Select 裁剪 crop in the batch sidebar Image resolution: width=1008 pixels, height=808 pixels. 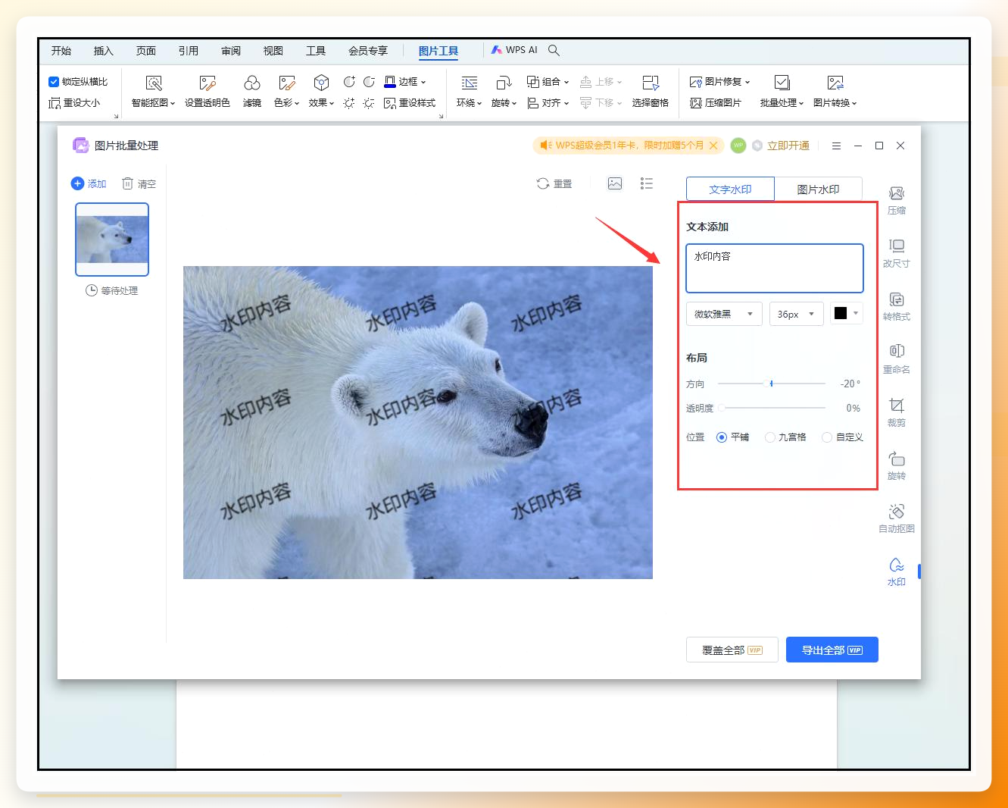pyautogui.click(x=897, y=413)
